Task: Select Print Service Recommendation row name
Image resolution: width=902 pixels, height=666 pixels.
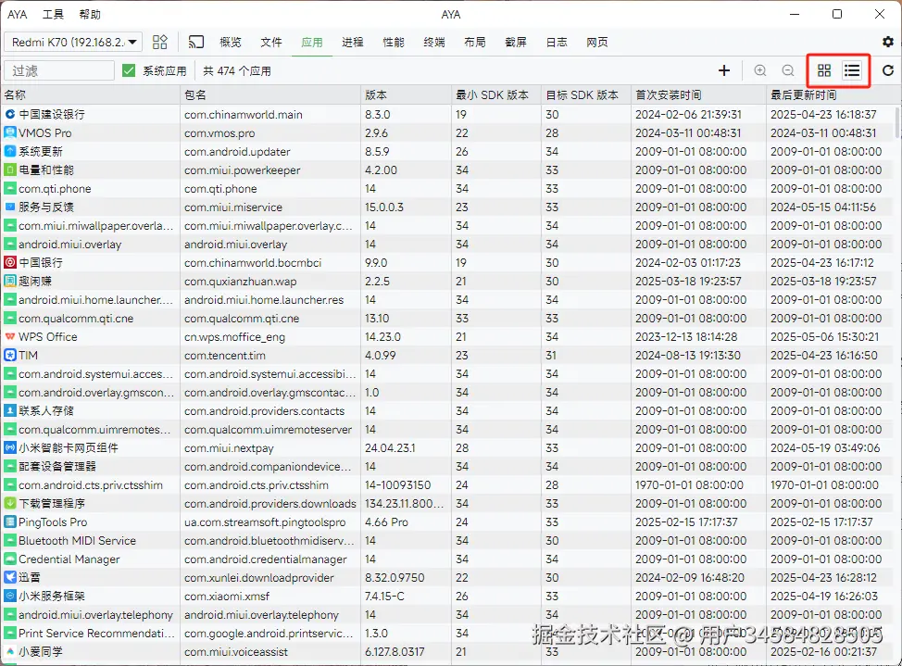Action: (96, 634)
